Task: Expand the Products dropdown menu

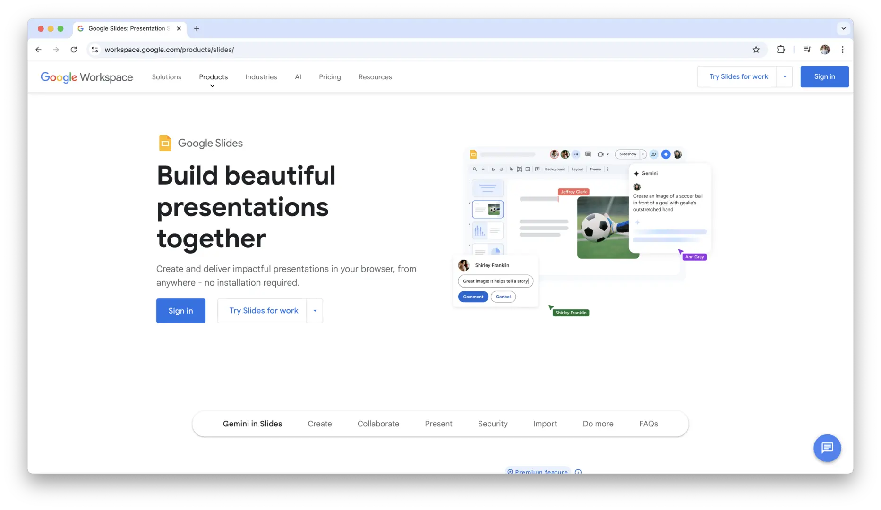Action: 213,78
